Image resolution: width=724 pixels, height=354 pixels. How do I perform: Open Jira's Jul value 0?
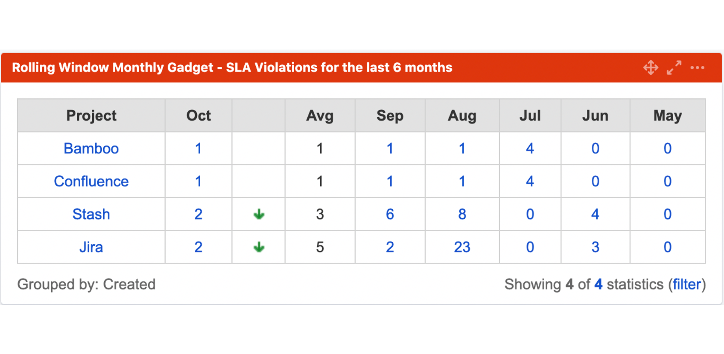click(x=530, y=247)
